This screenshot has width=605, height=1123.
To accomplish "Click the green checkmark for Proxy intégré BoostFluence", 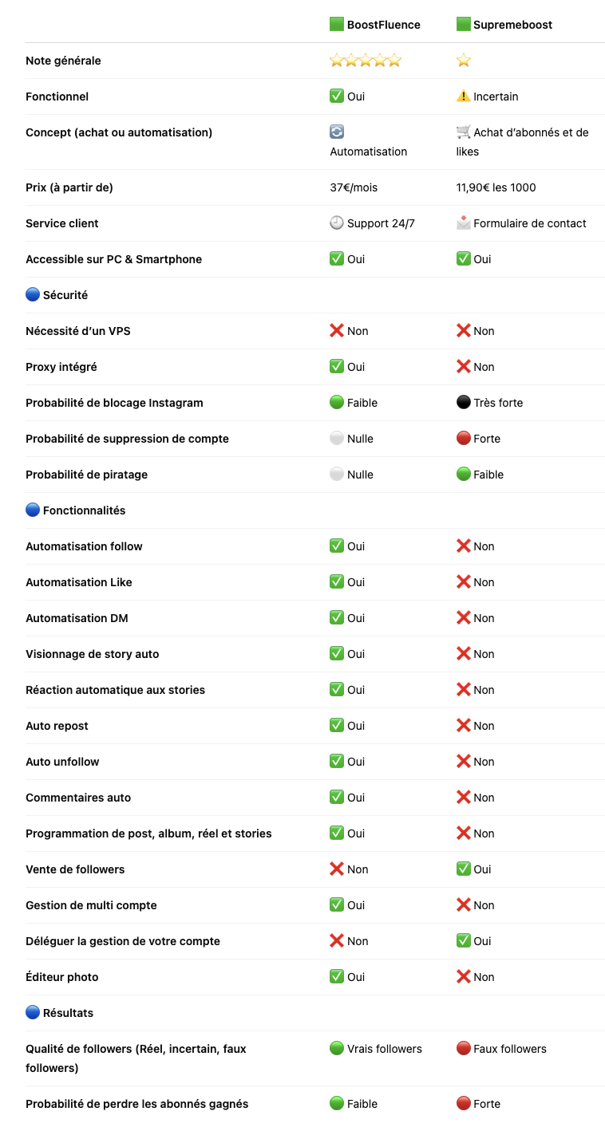I will point(337,367).
